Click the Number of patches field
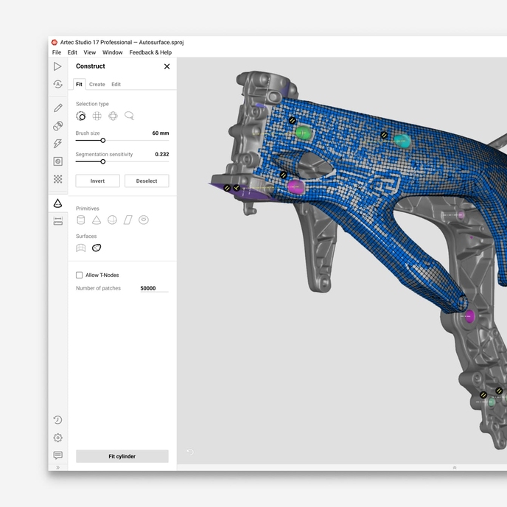Screen dimensions: 507x507 click(x=154, y=288)
